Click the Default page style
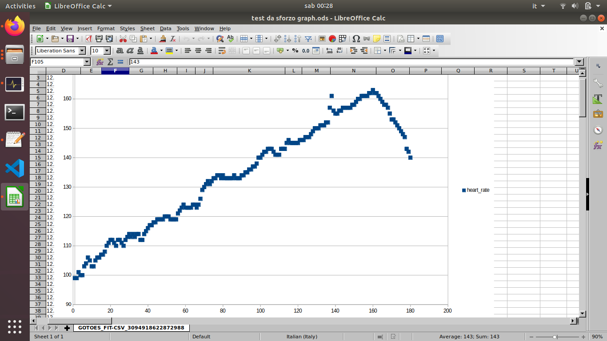The image size is (607, 341). click(x=201, y=337)
